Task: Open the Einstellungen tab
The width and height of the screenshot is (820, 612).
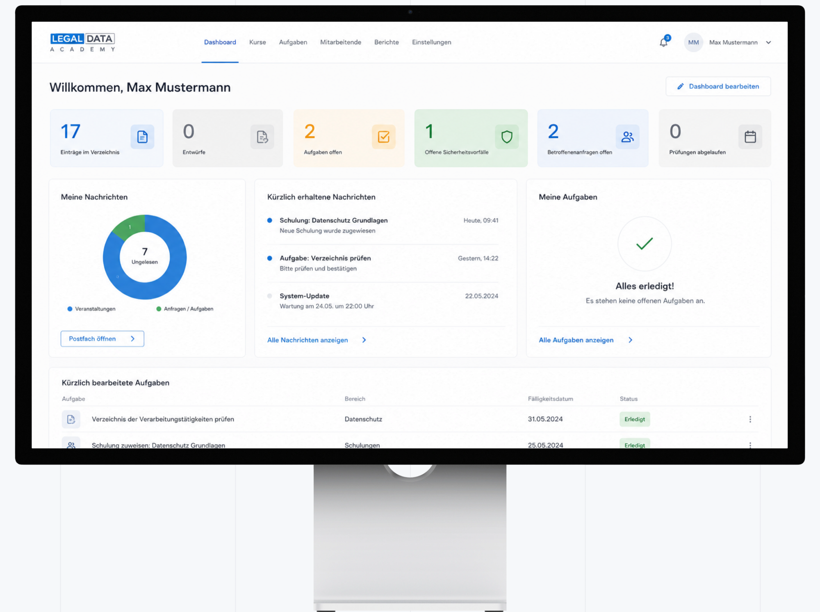Action: click(x=432, y=42)
